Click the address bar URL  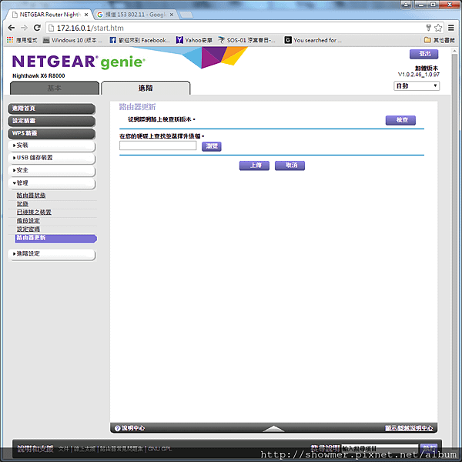(x=90, y=28)
